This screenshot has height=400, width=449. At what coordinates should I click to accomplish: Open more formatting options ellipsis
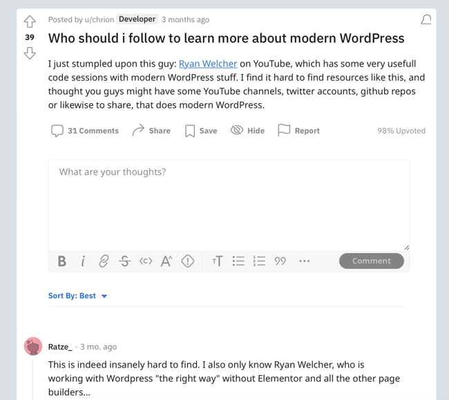pos(305,261)
